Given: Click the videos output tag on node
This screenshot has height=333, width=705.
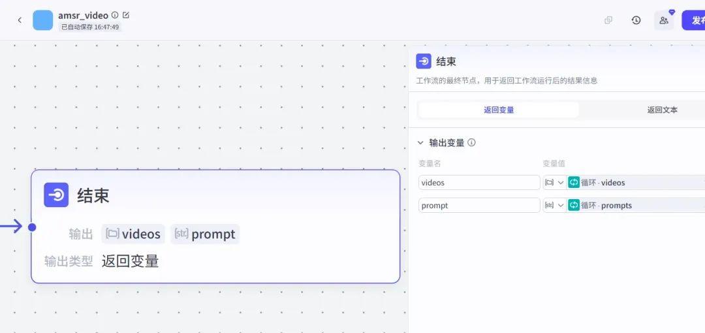Looking at the screenshot, I should coord(133,234).
